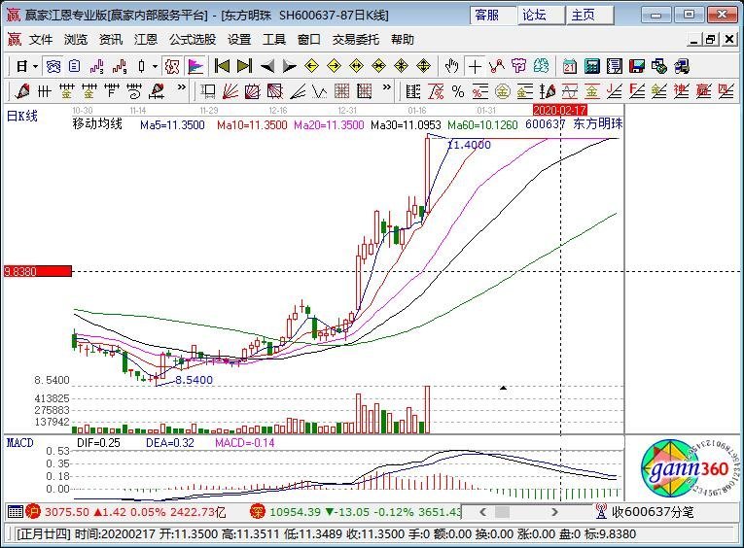Screen dimensions: 744x548
Task: Click the 收600637分笔 status text
Action: click(653, 512)
